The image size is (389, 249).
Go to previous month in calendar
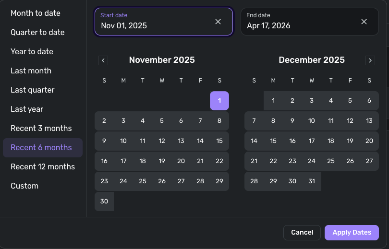[103, 60]
